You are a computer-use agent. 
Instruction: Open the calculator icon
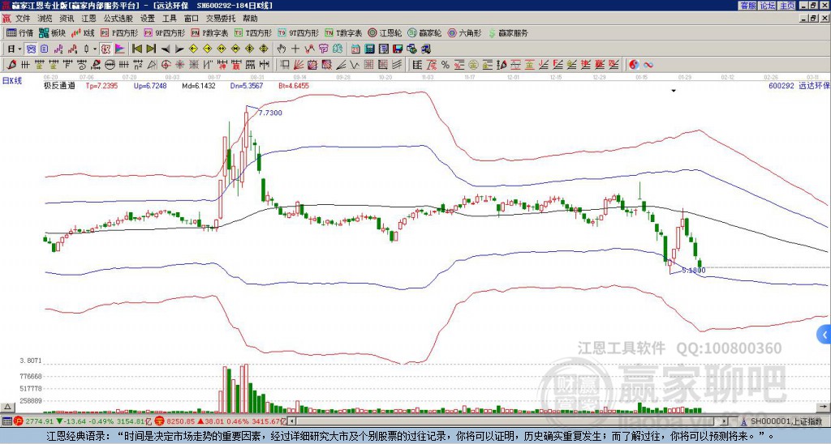point(369,49)
